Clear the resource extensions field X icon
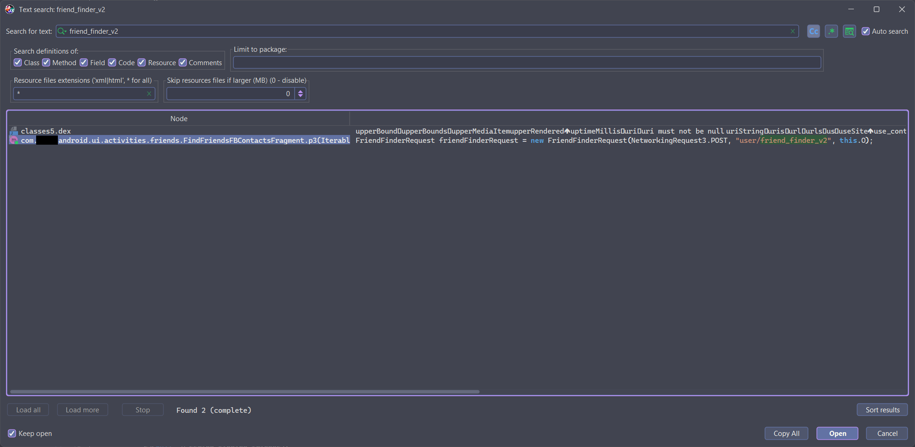This screenshot has height=447, width=915. click(x=149, y=94)
